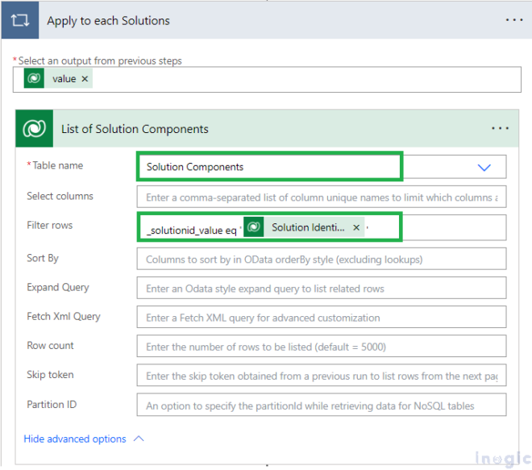This screenshot has height=470, width=532.
Task: Click the Skip token input field
Action: coord(322,376)
